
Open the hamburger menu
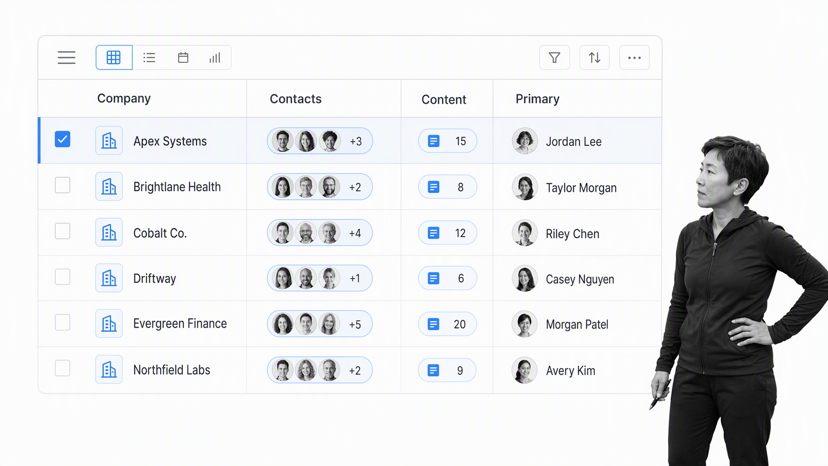point(66,57)
